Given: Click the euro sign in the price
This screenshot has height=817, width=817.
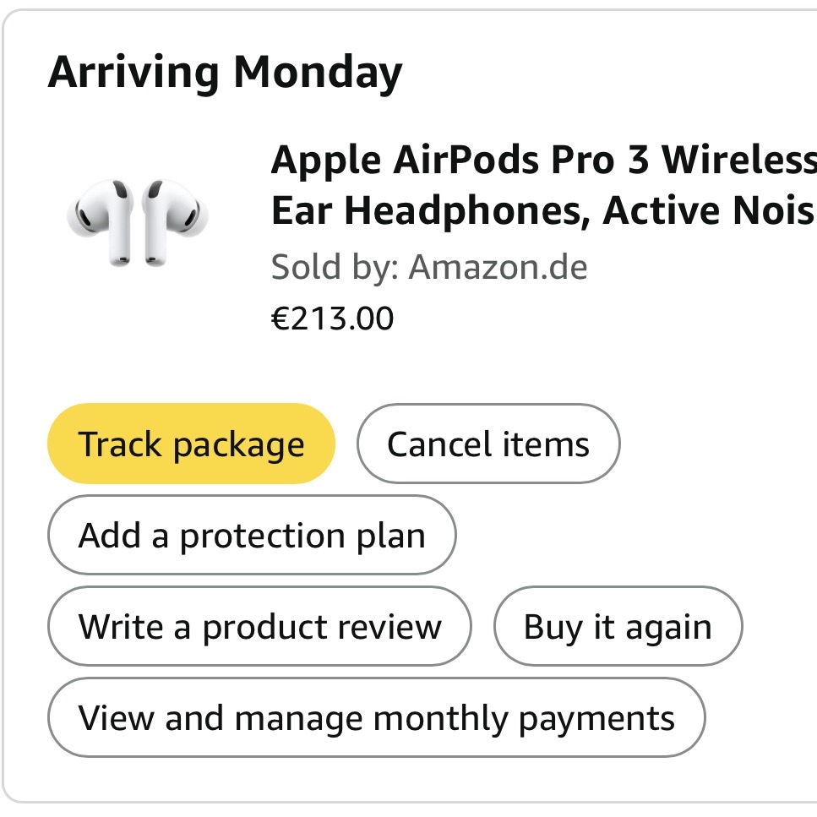Looking at the screenshot, I should (280, 319).
